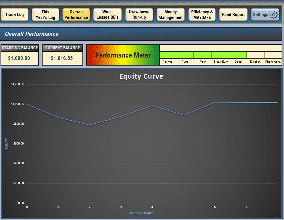Select the empty Excellent meter segment

click(255, 55)
